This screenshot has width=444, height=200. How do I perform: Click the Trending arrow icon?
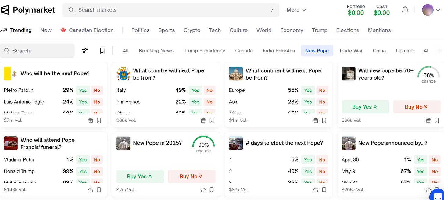pyautogui.click(x=4, y=30)
